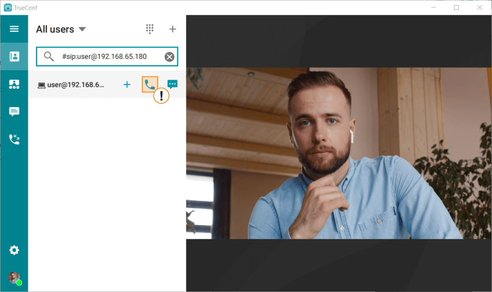The height and width of the screenshot is (292, 492).
Task: Open the dial pad
Action: click(x=149, y=29)
